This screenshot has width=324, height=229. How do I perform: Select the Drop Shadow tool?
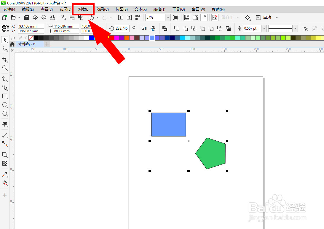[x=5, y=155]
